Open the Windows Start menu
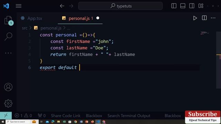The image size is (221, 124). point(3,122)
